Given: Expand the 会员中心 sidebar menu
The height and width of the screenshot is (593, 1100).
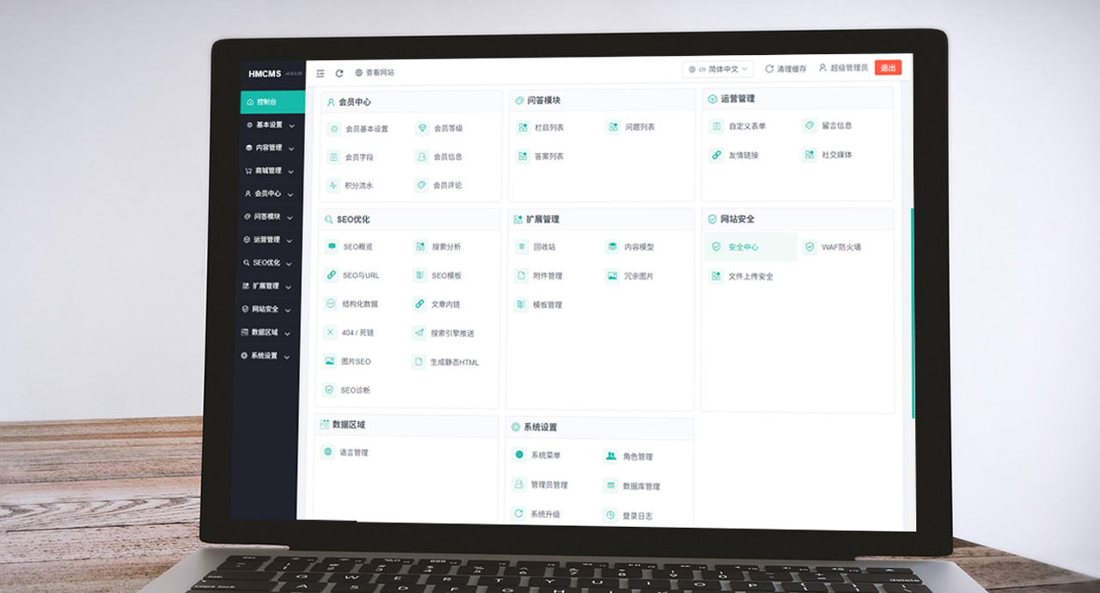Looking at the screenshot, I should point(269,194).
